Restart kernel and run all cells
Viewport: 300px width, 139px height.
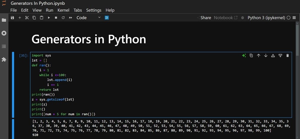click(70, 18)
